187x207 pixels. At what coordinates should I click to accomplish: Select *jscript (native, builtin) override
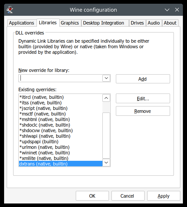pos(61,108)
